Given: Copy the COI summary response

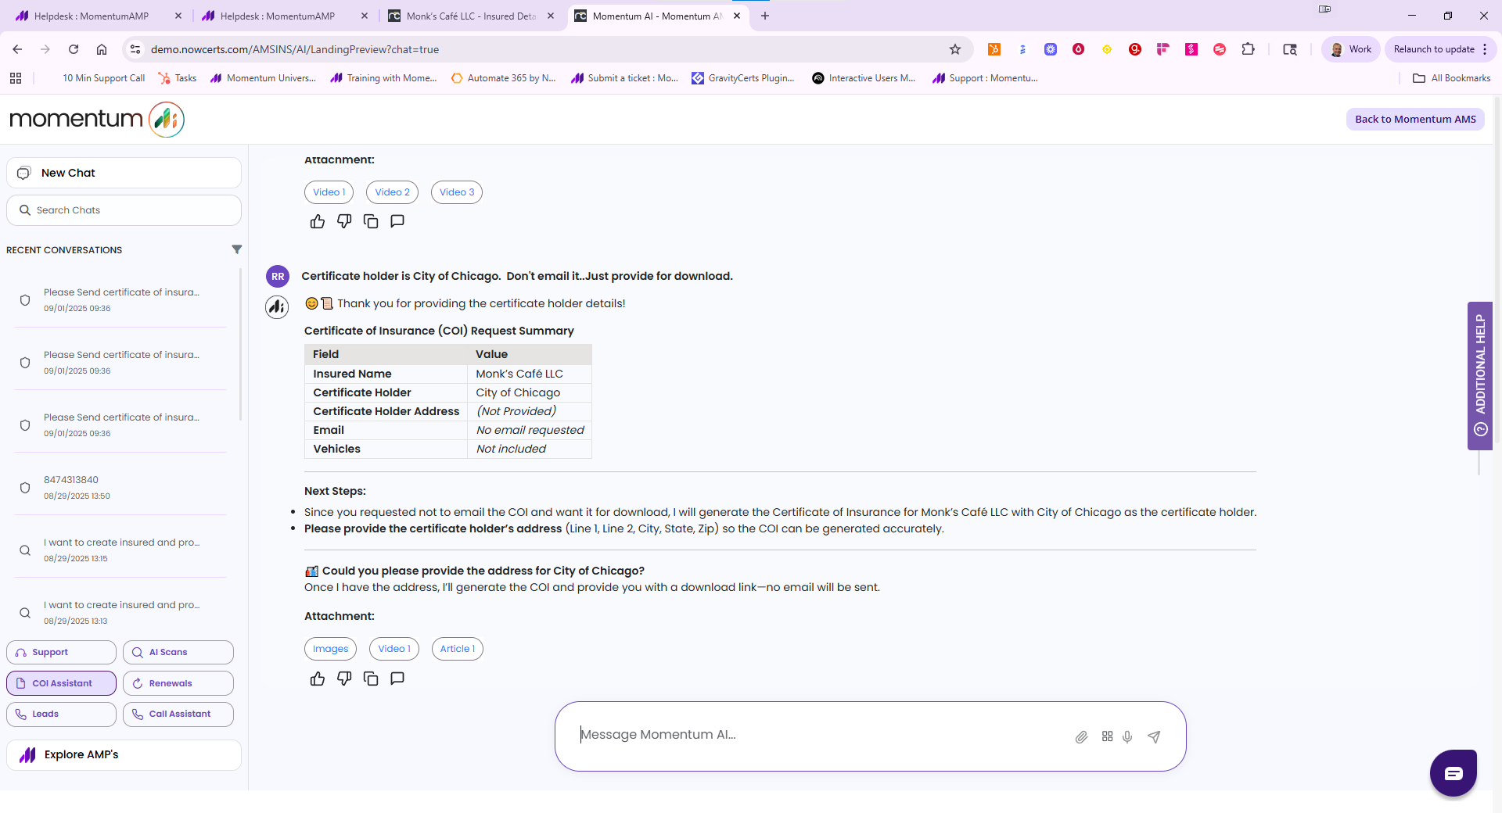Looking at the screenshot, I should pyautogui.click(x=371, y=679).
